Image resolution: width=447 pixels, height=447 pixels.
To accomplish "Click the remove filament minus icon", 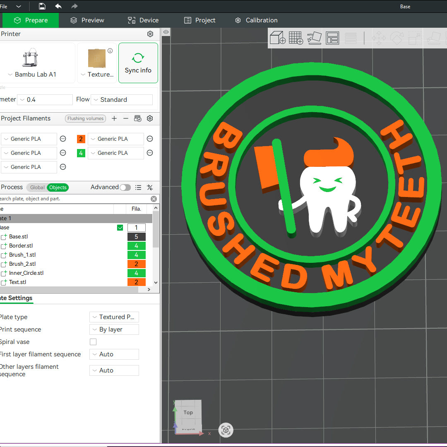I will point(126,118).
